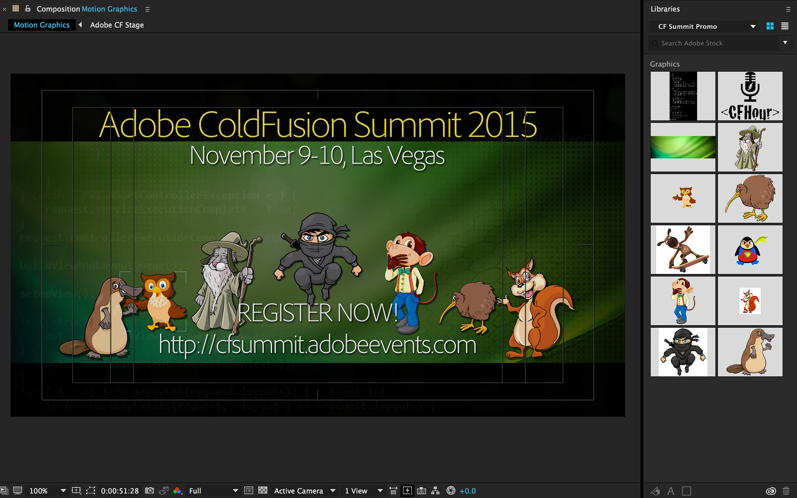Select the owl character thumbnail in Libraries
Viewport: 797px width, 498px height.
click(683, 198)
